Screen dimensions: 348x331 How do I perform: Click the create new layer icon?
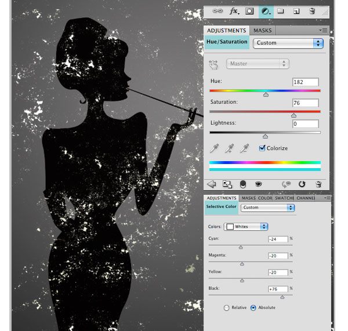click(x=296, y=11)
